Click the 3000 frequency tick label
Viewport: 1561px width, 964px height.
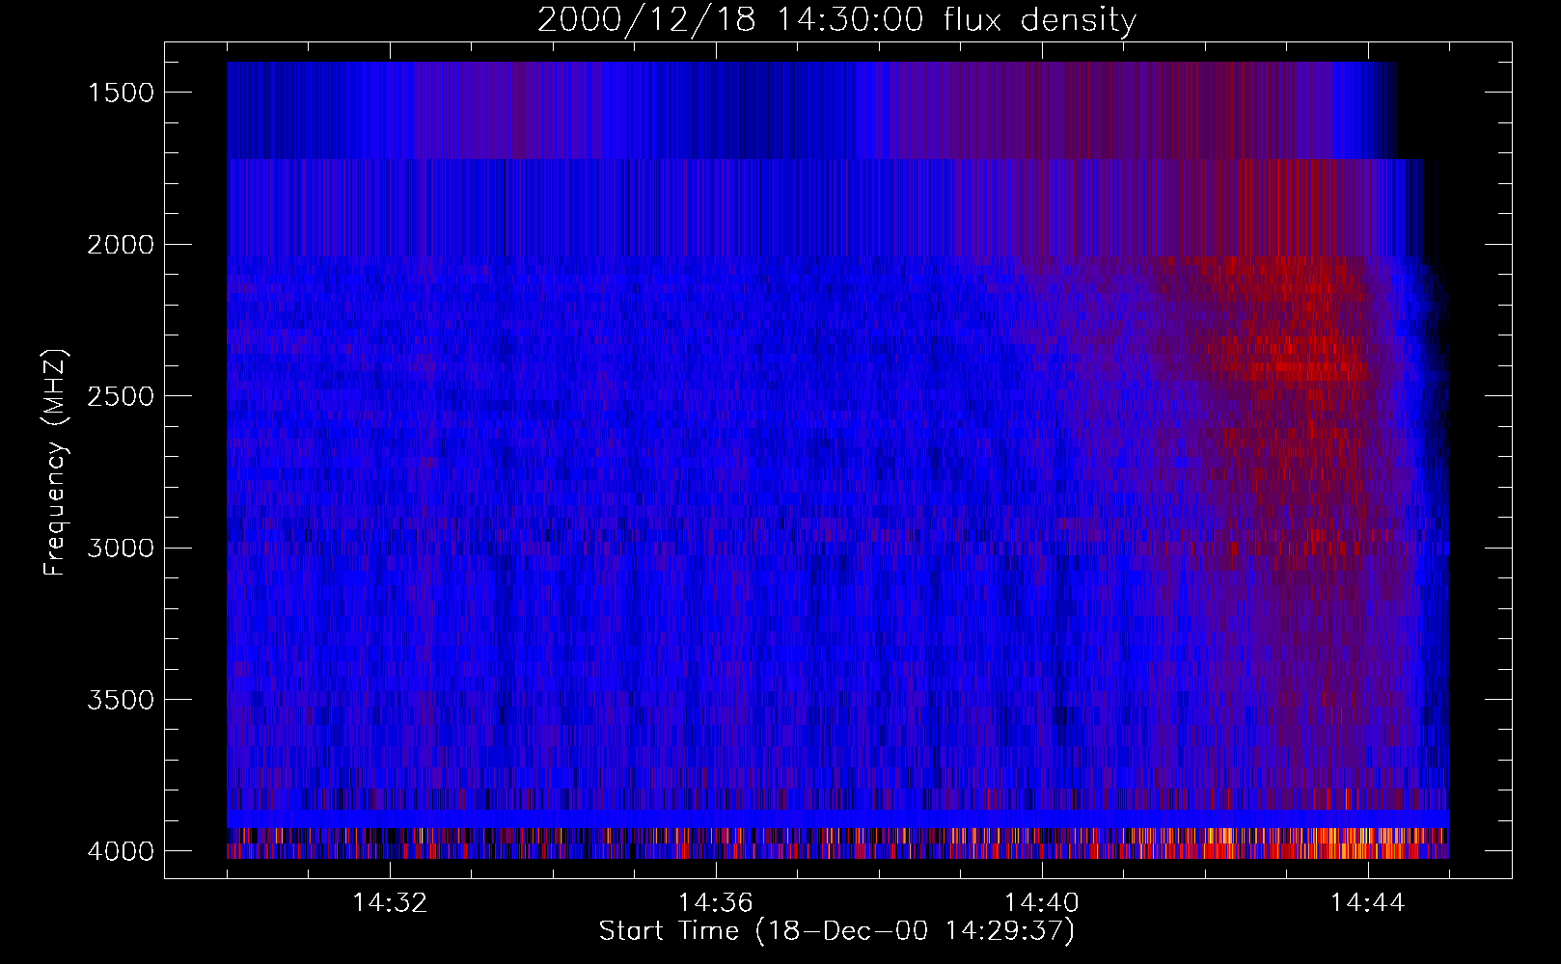pos(121,549)
